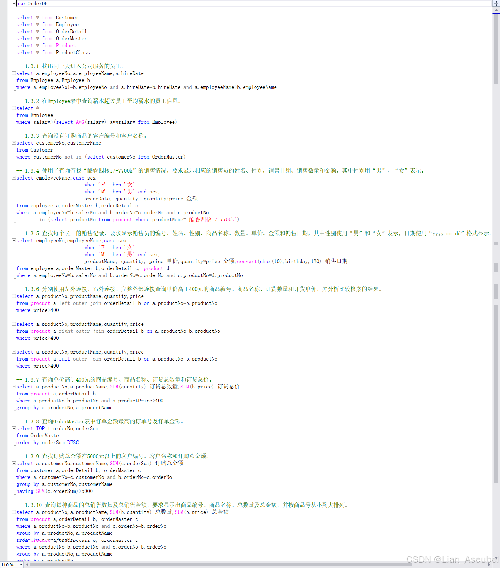This screenshot has height=568, width=500.
Task: Click the subquery line with productName='酷睿四核i7-7700k'
Action: [x=139, y=220]
